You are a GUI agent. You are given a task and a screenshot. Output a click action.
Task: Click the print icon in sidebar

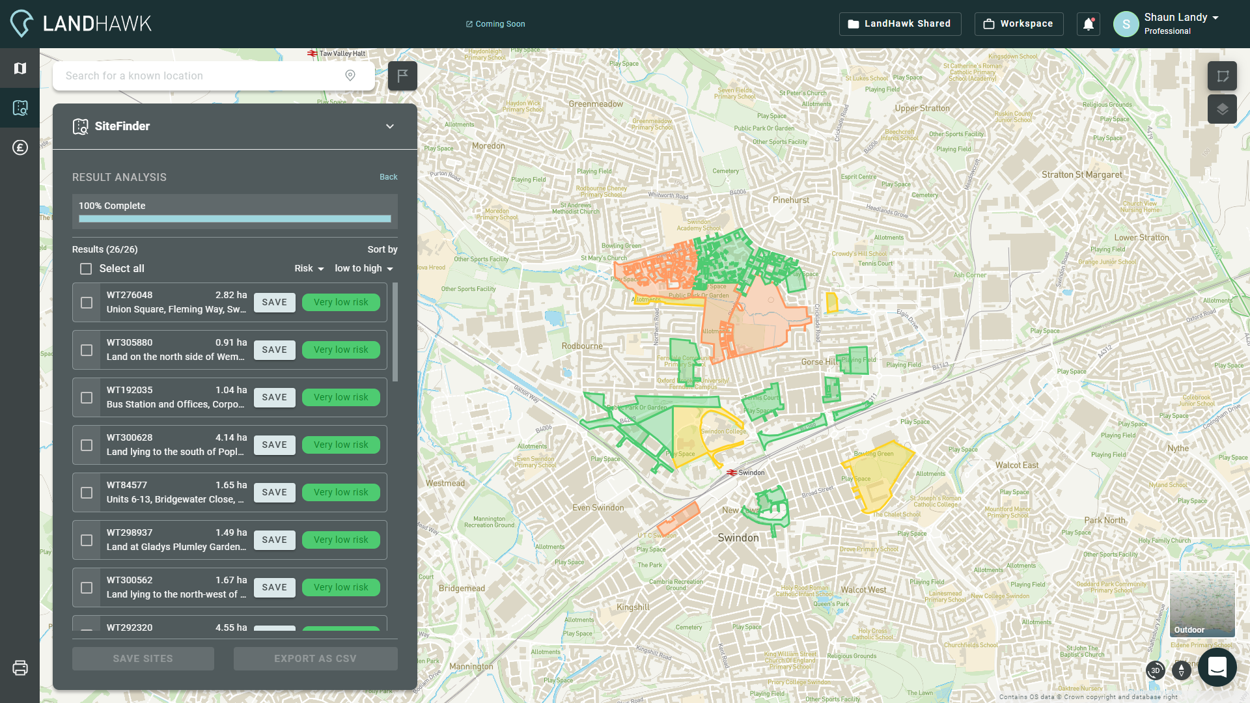tap(20, 668)
